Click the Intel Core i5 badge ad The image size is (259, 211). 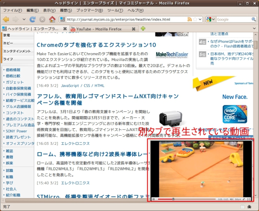pyautogui.click(x=235, y=114)
